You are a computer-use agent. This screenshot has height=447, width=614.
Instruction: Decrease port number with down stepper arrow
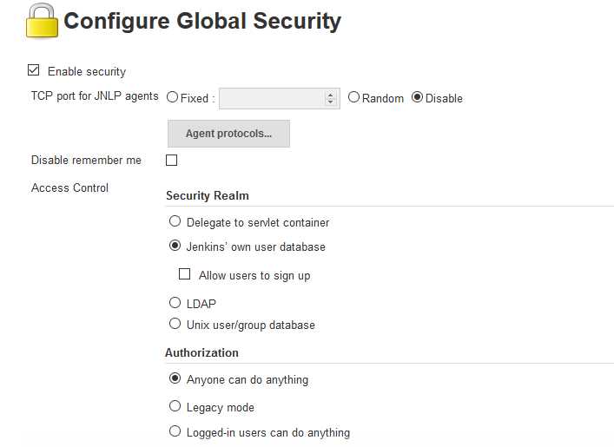(330, 102)
